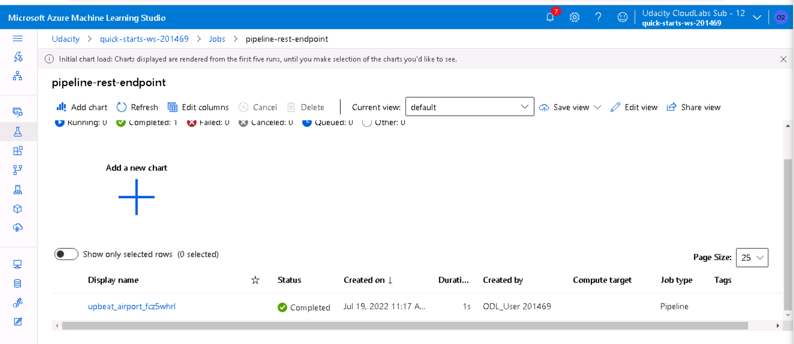794x344 pixels.
Task: Open the hamburger navigation menu
Action: coord(18,38)
